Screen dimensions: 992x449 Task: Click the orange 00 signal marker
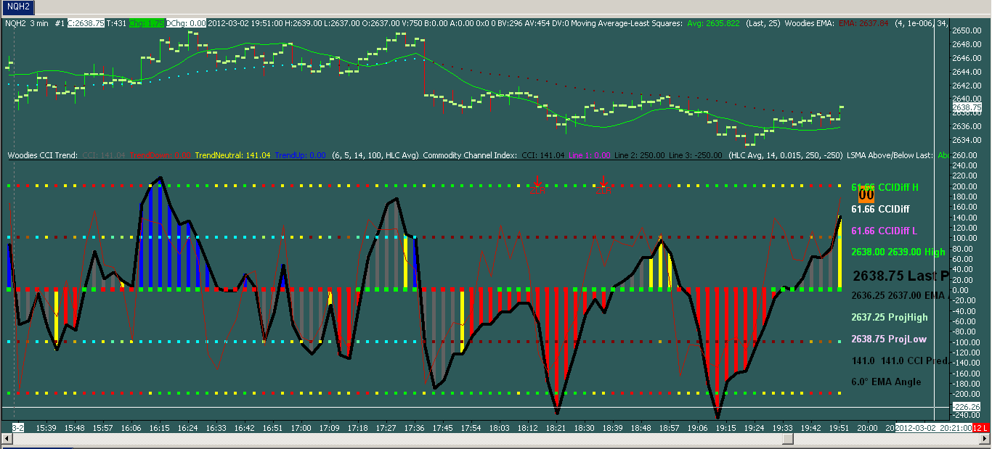866,194
